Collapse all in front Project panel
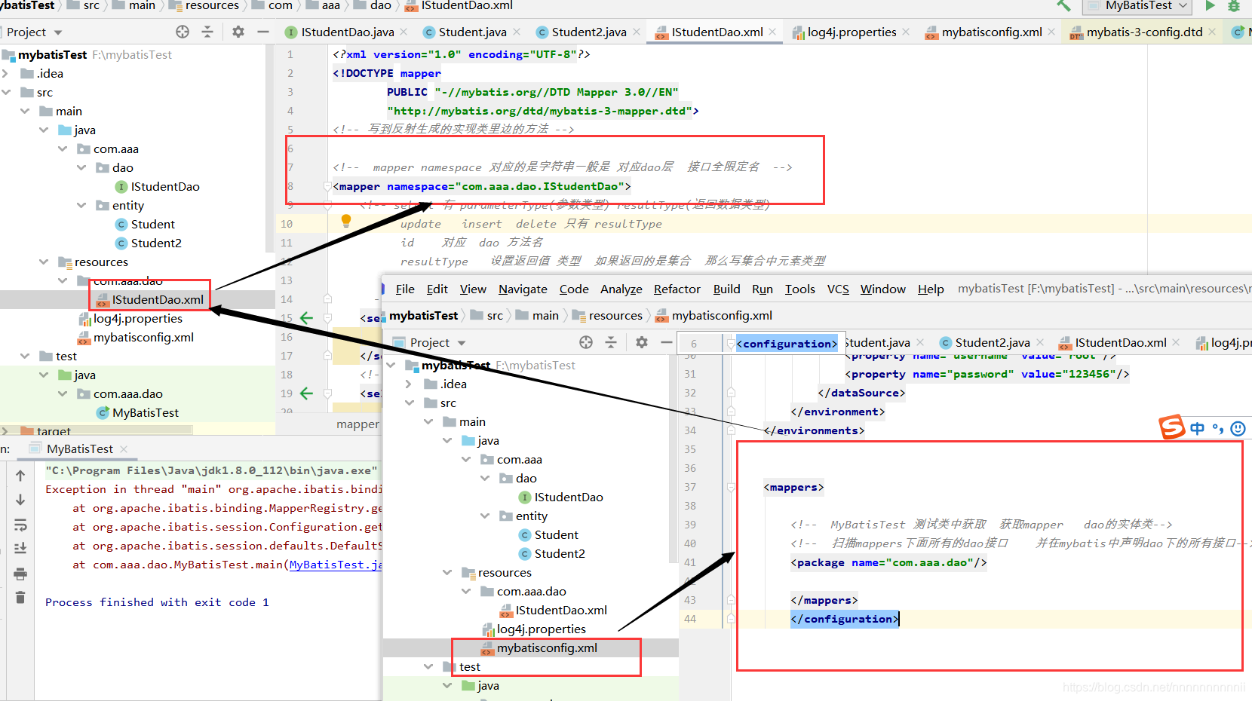The height and width of the screenshot is (701, 1252). 611,342
